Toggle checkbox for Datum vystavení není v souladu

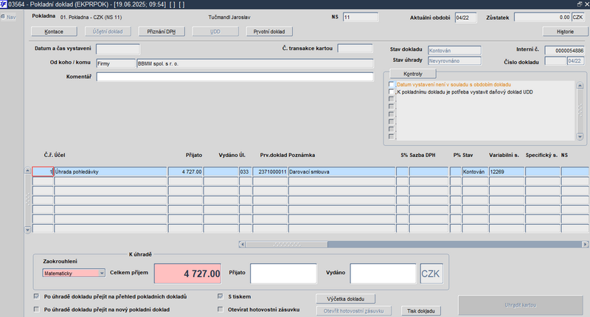[x=392, y=85]
